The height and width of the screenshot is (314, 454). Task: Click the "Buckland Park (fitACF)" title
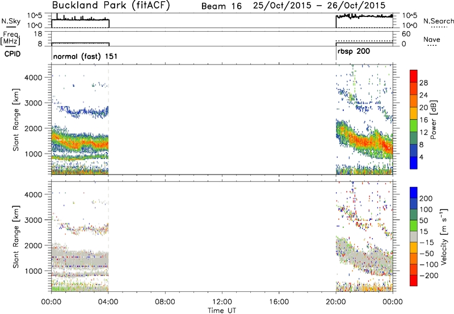pyautogui.click(x=111, y=6)
